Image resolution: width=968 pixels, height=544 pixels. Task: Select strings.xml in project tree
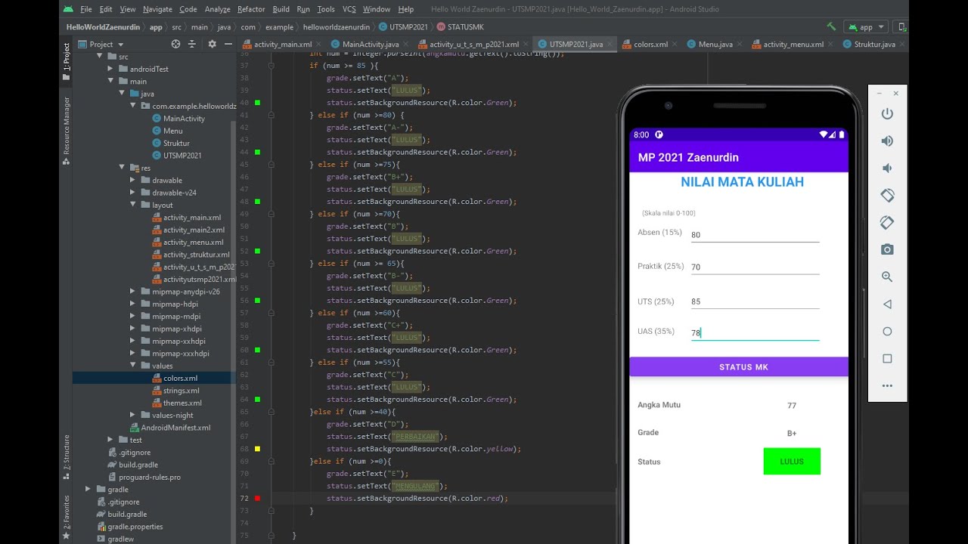[x=181, y=391]
